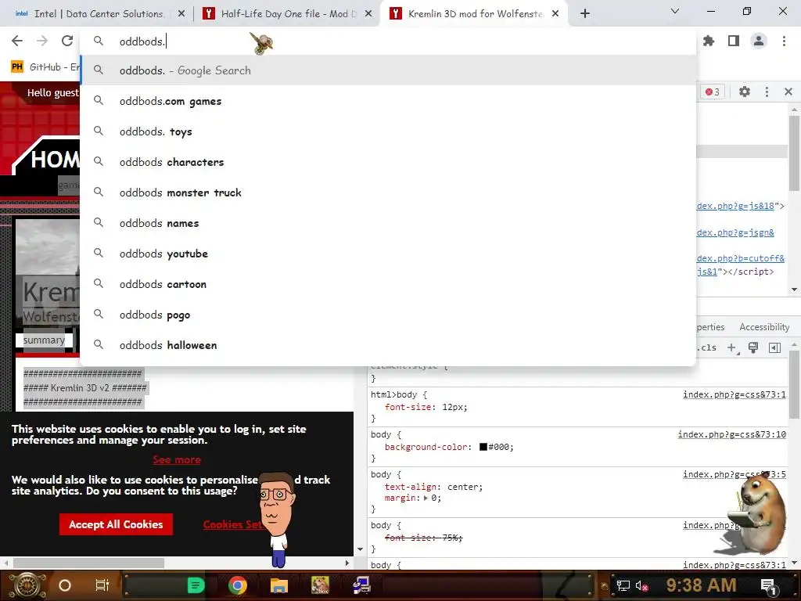Click inside the address bar with oddbods.

(388, 41)
